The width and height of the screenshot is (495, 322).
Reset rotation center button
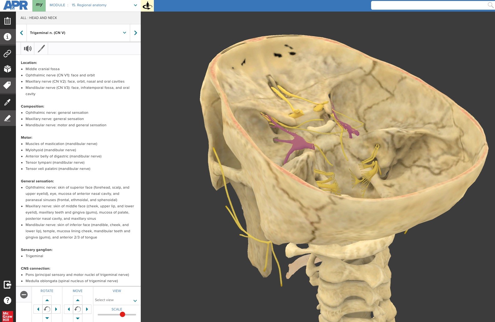coord(47,309)
